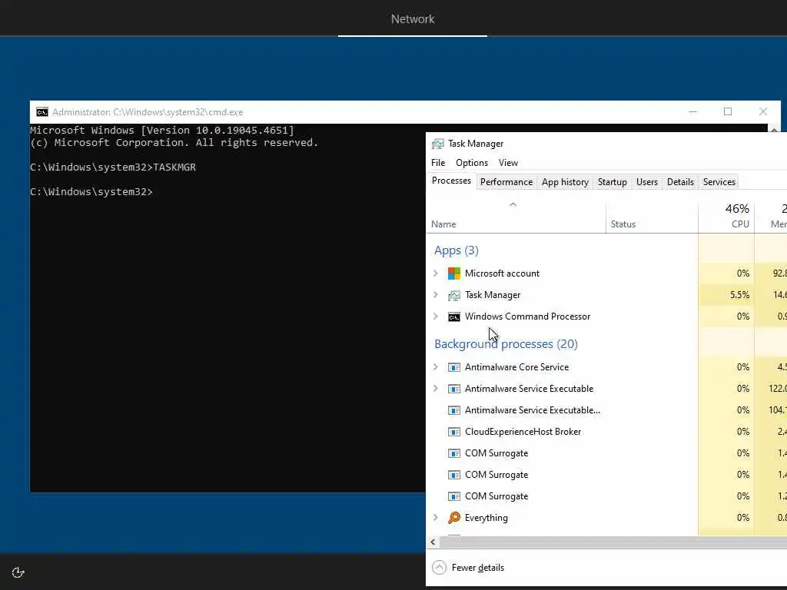Select the Everything process row
Image resolution: width=787 pixels, height=590 pixels.
coord(606,518)
